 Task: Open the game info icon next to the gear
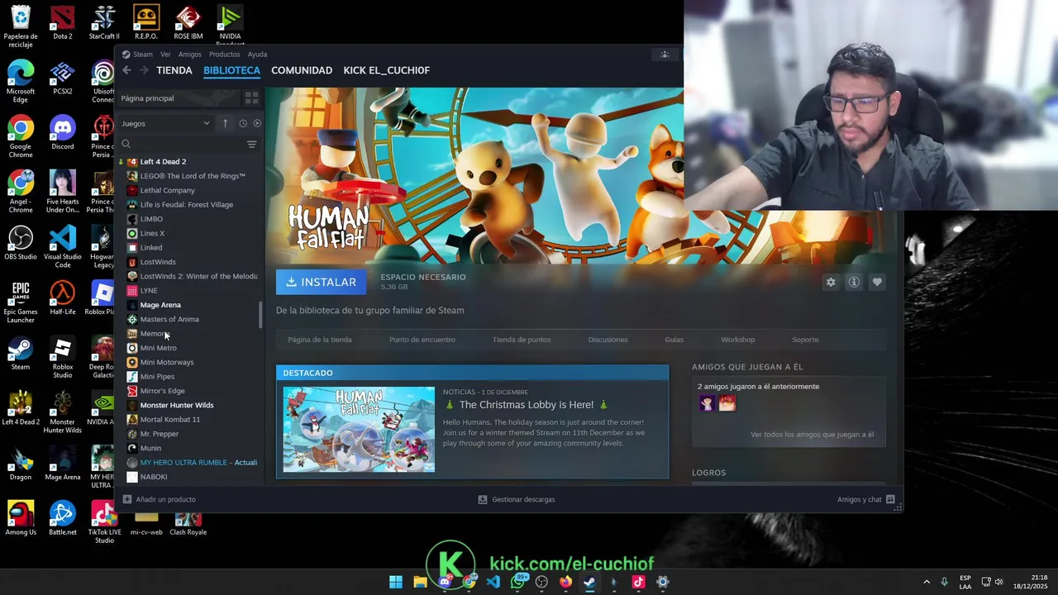tap(854, 282)
